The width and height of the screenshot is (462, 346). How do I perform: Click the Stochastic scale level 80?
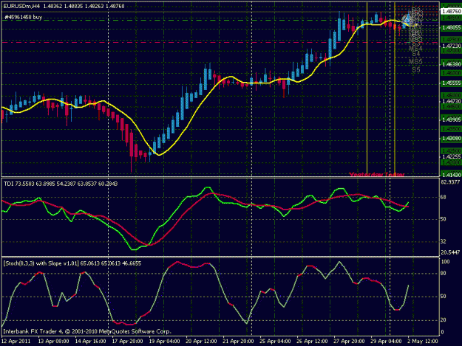pos(443,274)
